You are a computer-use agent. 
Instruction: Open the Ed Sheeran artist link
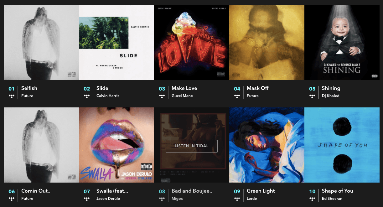tap(332, 199)
